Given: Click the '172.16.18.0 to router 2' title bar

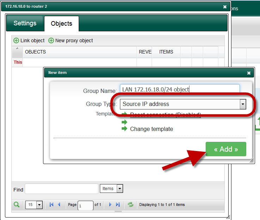Looking at the screenshot, I should [x=116, y=7].
